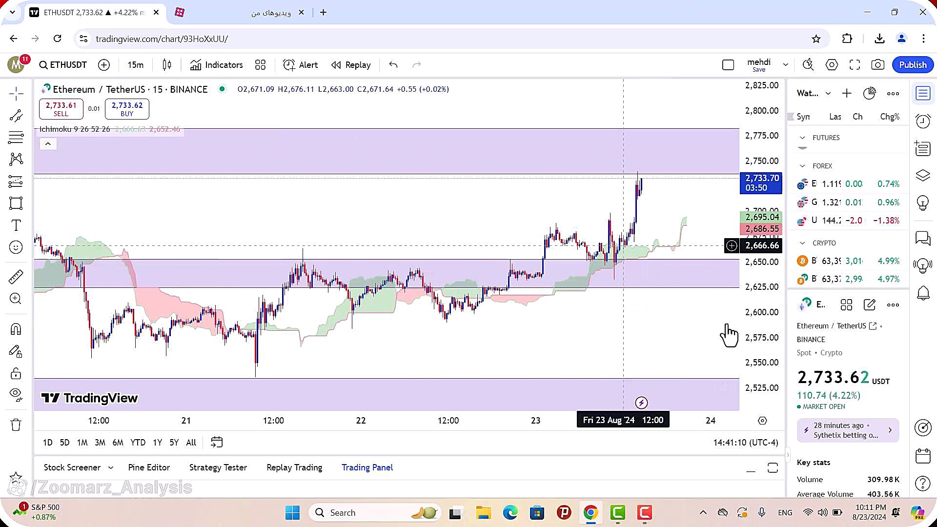The height and width of the screenshot is (527, 937).
Task: Collapse the CRYPTO watchlist section
Action: point(802,243)
